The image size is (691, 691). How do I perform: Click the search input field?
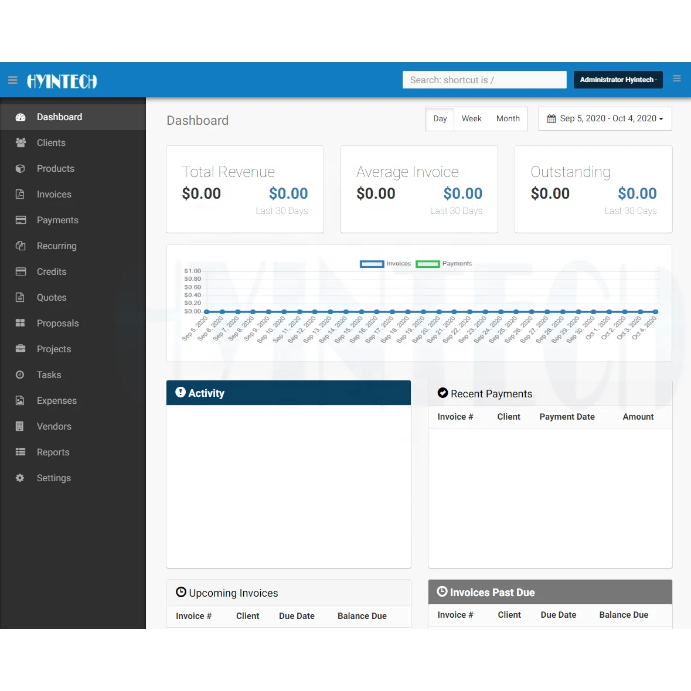[x=484, y=80]
